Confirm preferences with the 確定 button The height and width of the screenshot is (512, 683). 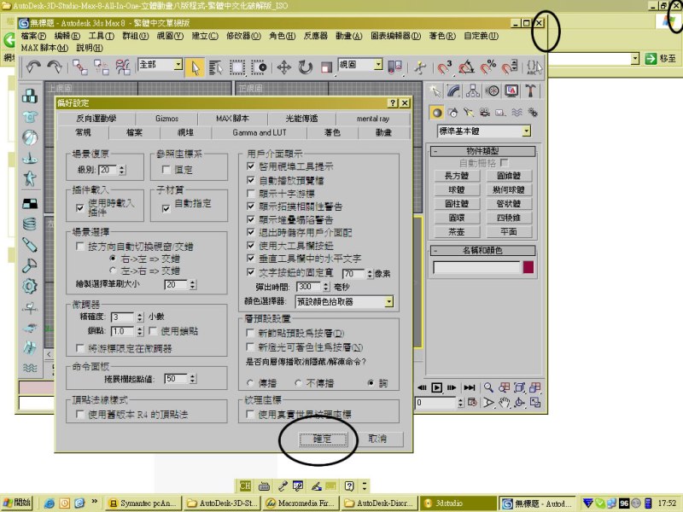tap(323, 439)
